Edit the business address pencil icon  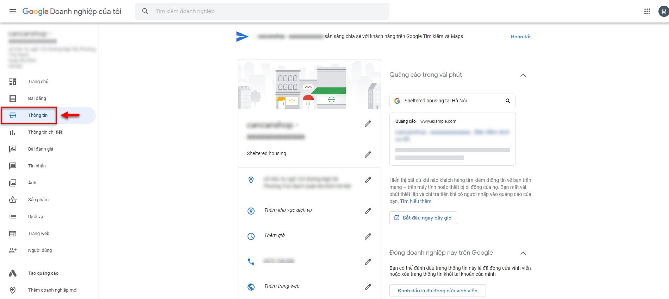[x=368, y=180]
